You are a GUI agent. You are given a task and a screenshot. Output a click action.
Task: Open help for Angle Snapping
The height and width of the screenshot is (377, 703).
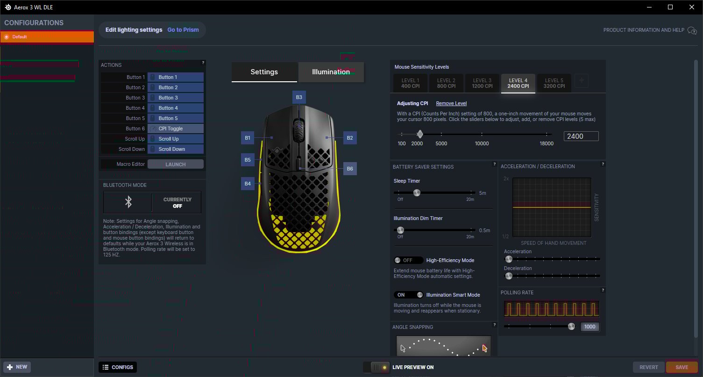click(494, 325)
